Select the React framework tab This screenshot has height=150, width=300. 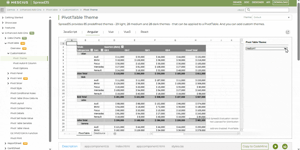click(144, 32)
